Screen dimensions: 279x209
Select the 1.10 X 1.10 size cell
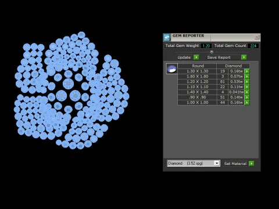tap(197, 87)
